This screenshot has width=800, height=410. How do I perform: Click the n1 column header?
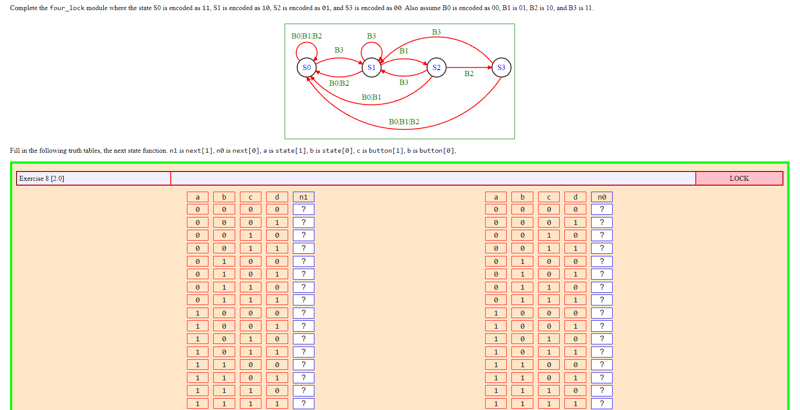pyautogui.click(x=303, y=196)
